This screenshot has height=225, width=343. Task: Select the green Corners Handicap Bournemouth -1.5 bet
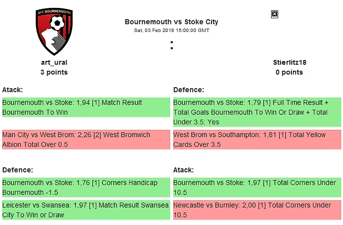(86, 187)
